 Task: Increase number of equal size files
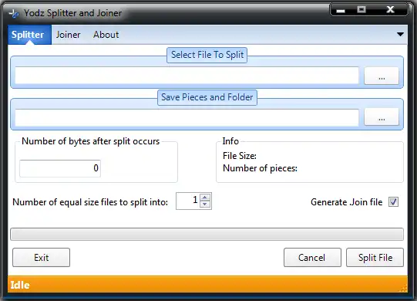click(205, 198)
